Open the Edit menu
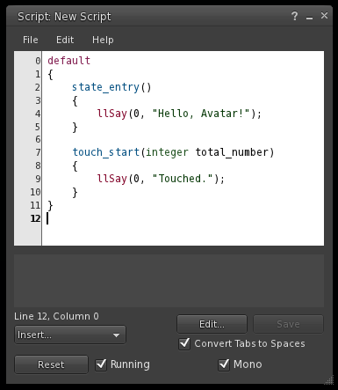This screenshot has height=390, width=338. 65,40
